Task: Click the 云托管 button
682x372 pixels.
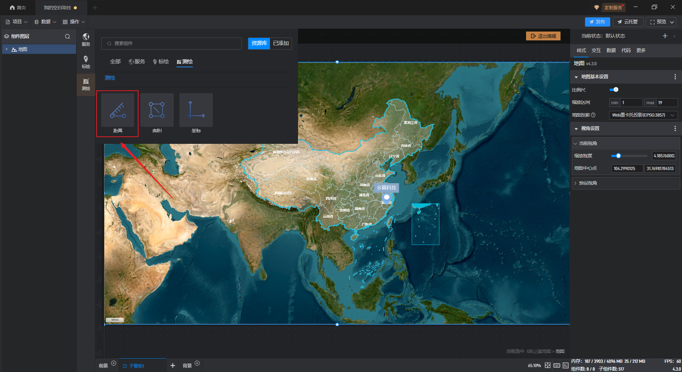Action: [x=628, y=22]
